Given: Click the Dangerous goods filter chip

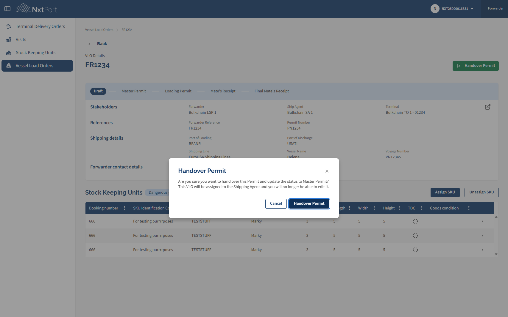Looking at the screenshot, I should (157, 193).
